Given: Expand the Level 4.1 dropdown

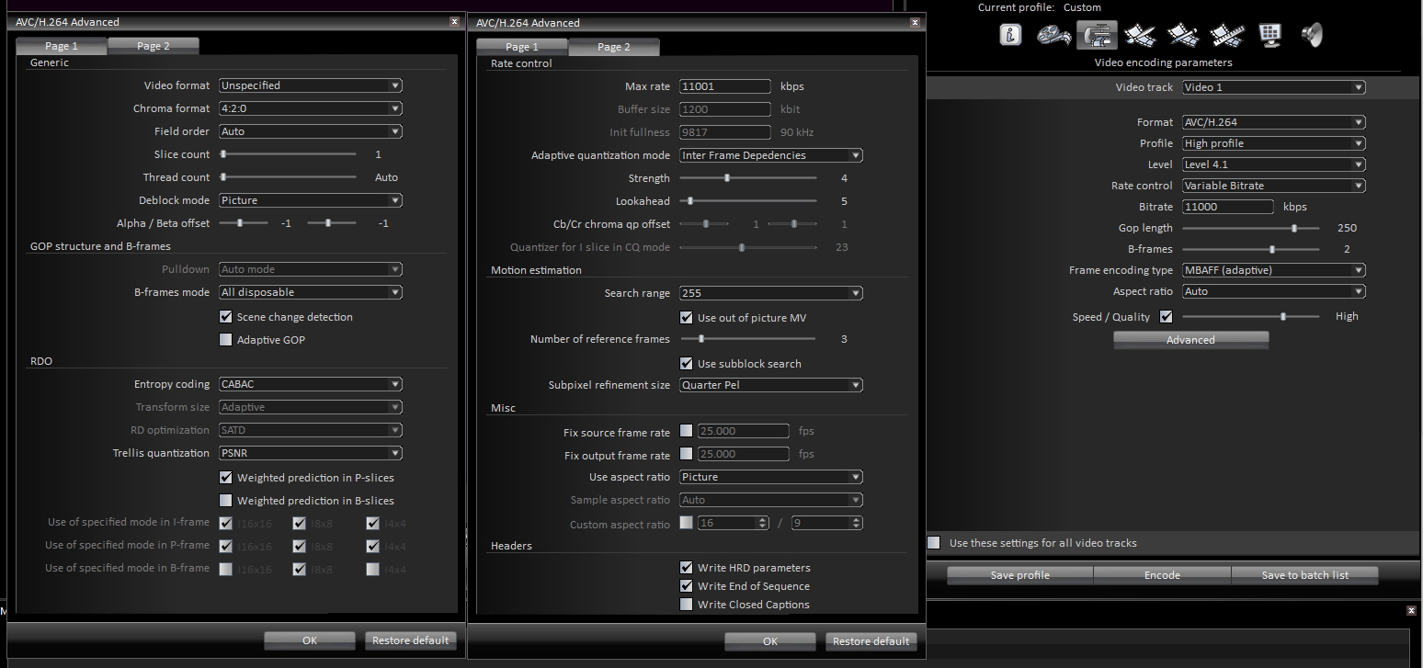Looking at the screenshot, I should point(1274,164).
